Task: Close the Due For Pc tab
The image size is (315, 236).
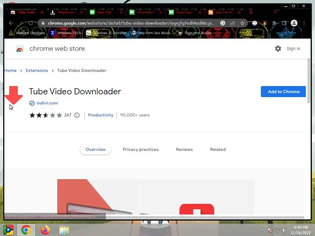Action: click(239, 12)
